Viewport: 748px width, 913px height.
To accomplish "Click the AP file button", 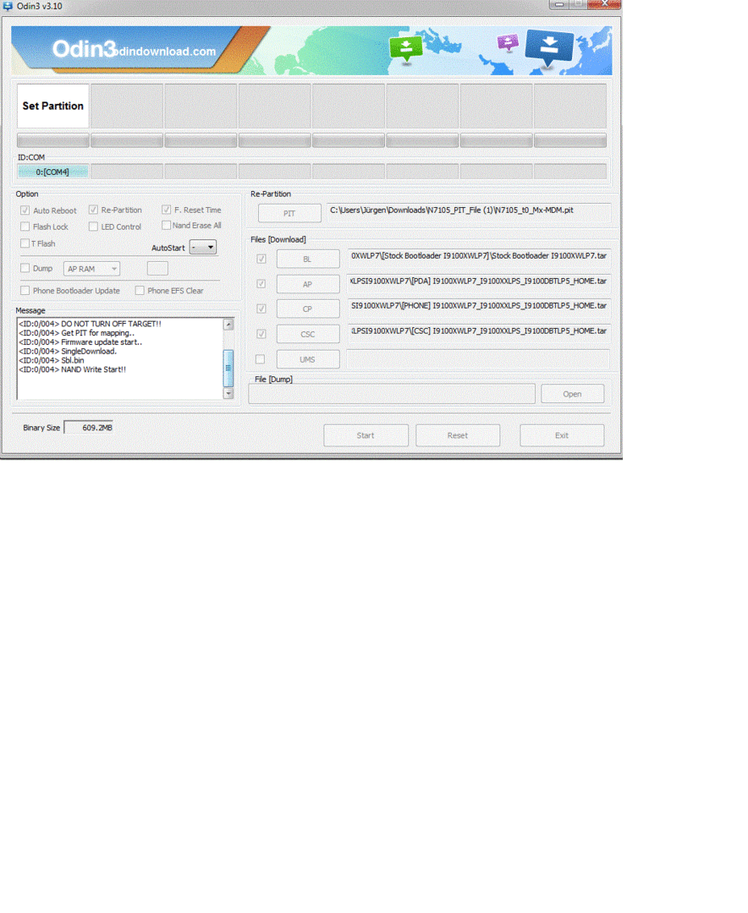I will click(x=308, y=284).
